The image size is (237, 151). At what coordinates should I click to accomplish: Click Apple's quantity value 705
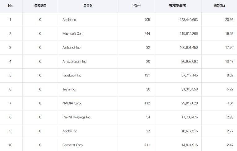[x=147, y=19]
